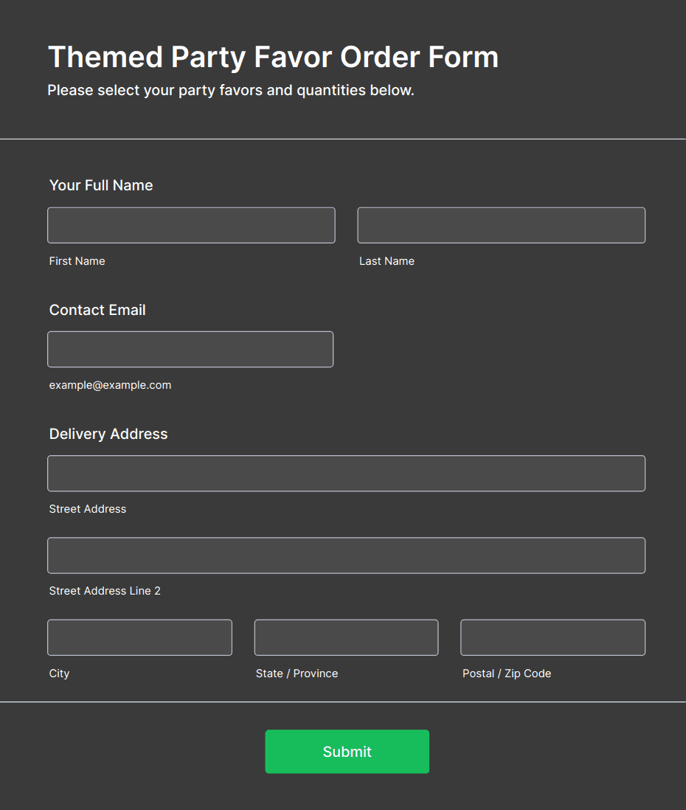Click the 'Delivery Address' section label
The image size is (686, 810).
click(x=108, y=434)
